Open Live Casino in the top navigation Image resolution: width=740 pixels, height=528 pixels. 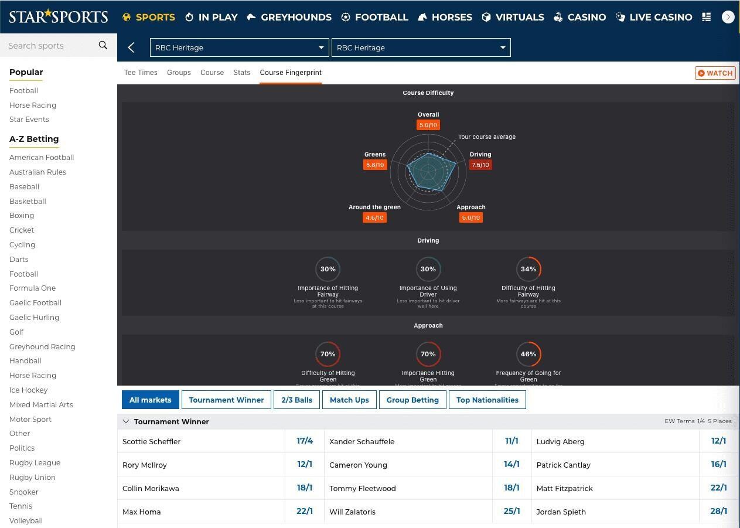tap(654, 17)
